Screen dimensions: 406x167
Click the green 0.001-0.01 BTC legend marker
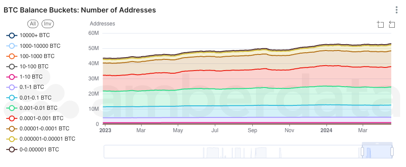[x=12, y=108]
